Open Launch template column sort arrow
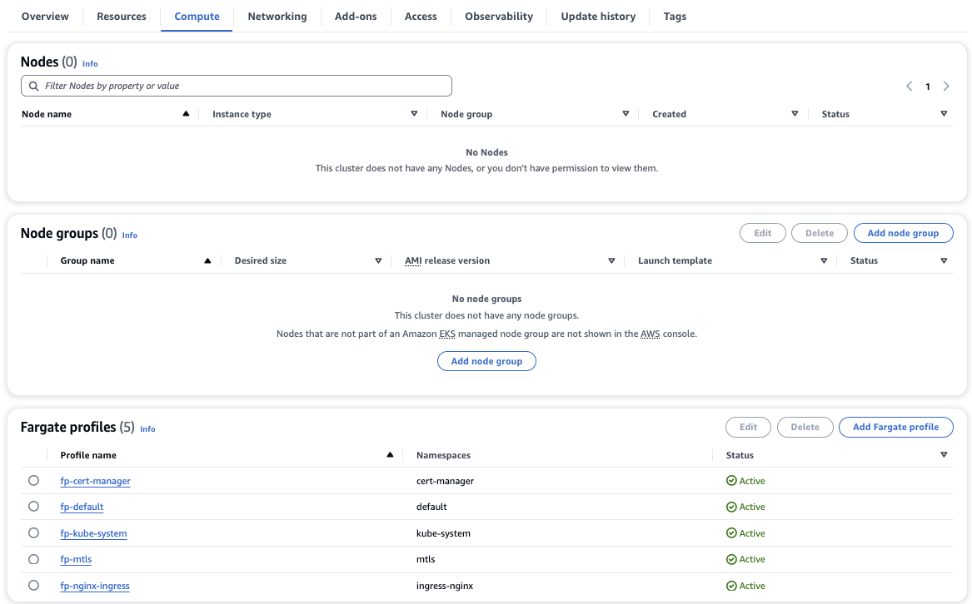 pos(824,260)
